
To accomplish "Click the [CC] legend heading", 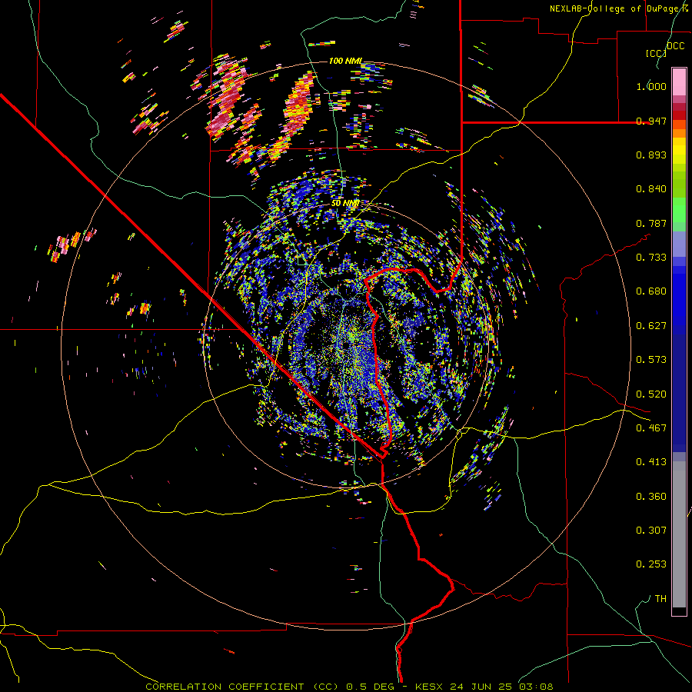I will (657, 53).
